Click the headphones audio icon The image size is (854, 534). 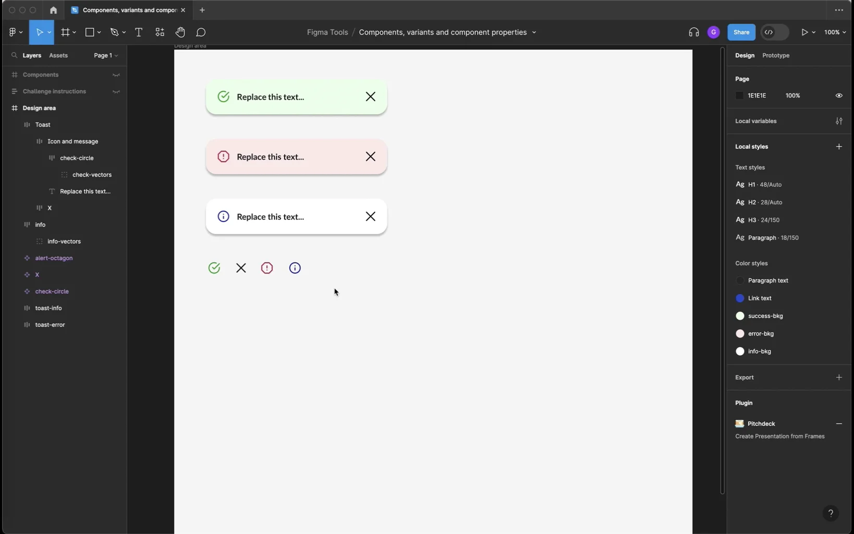[693, 32]
